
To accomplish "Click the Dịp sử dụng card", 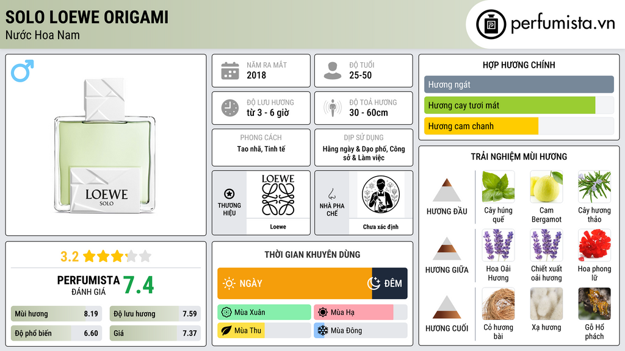I will 364,147.
